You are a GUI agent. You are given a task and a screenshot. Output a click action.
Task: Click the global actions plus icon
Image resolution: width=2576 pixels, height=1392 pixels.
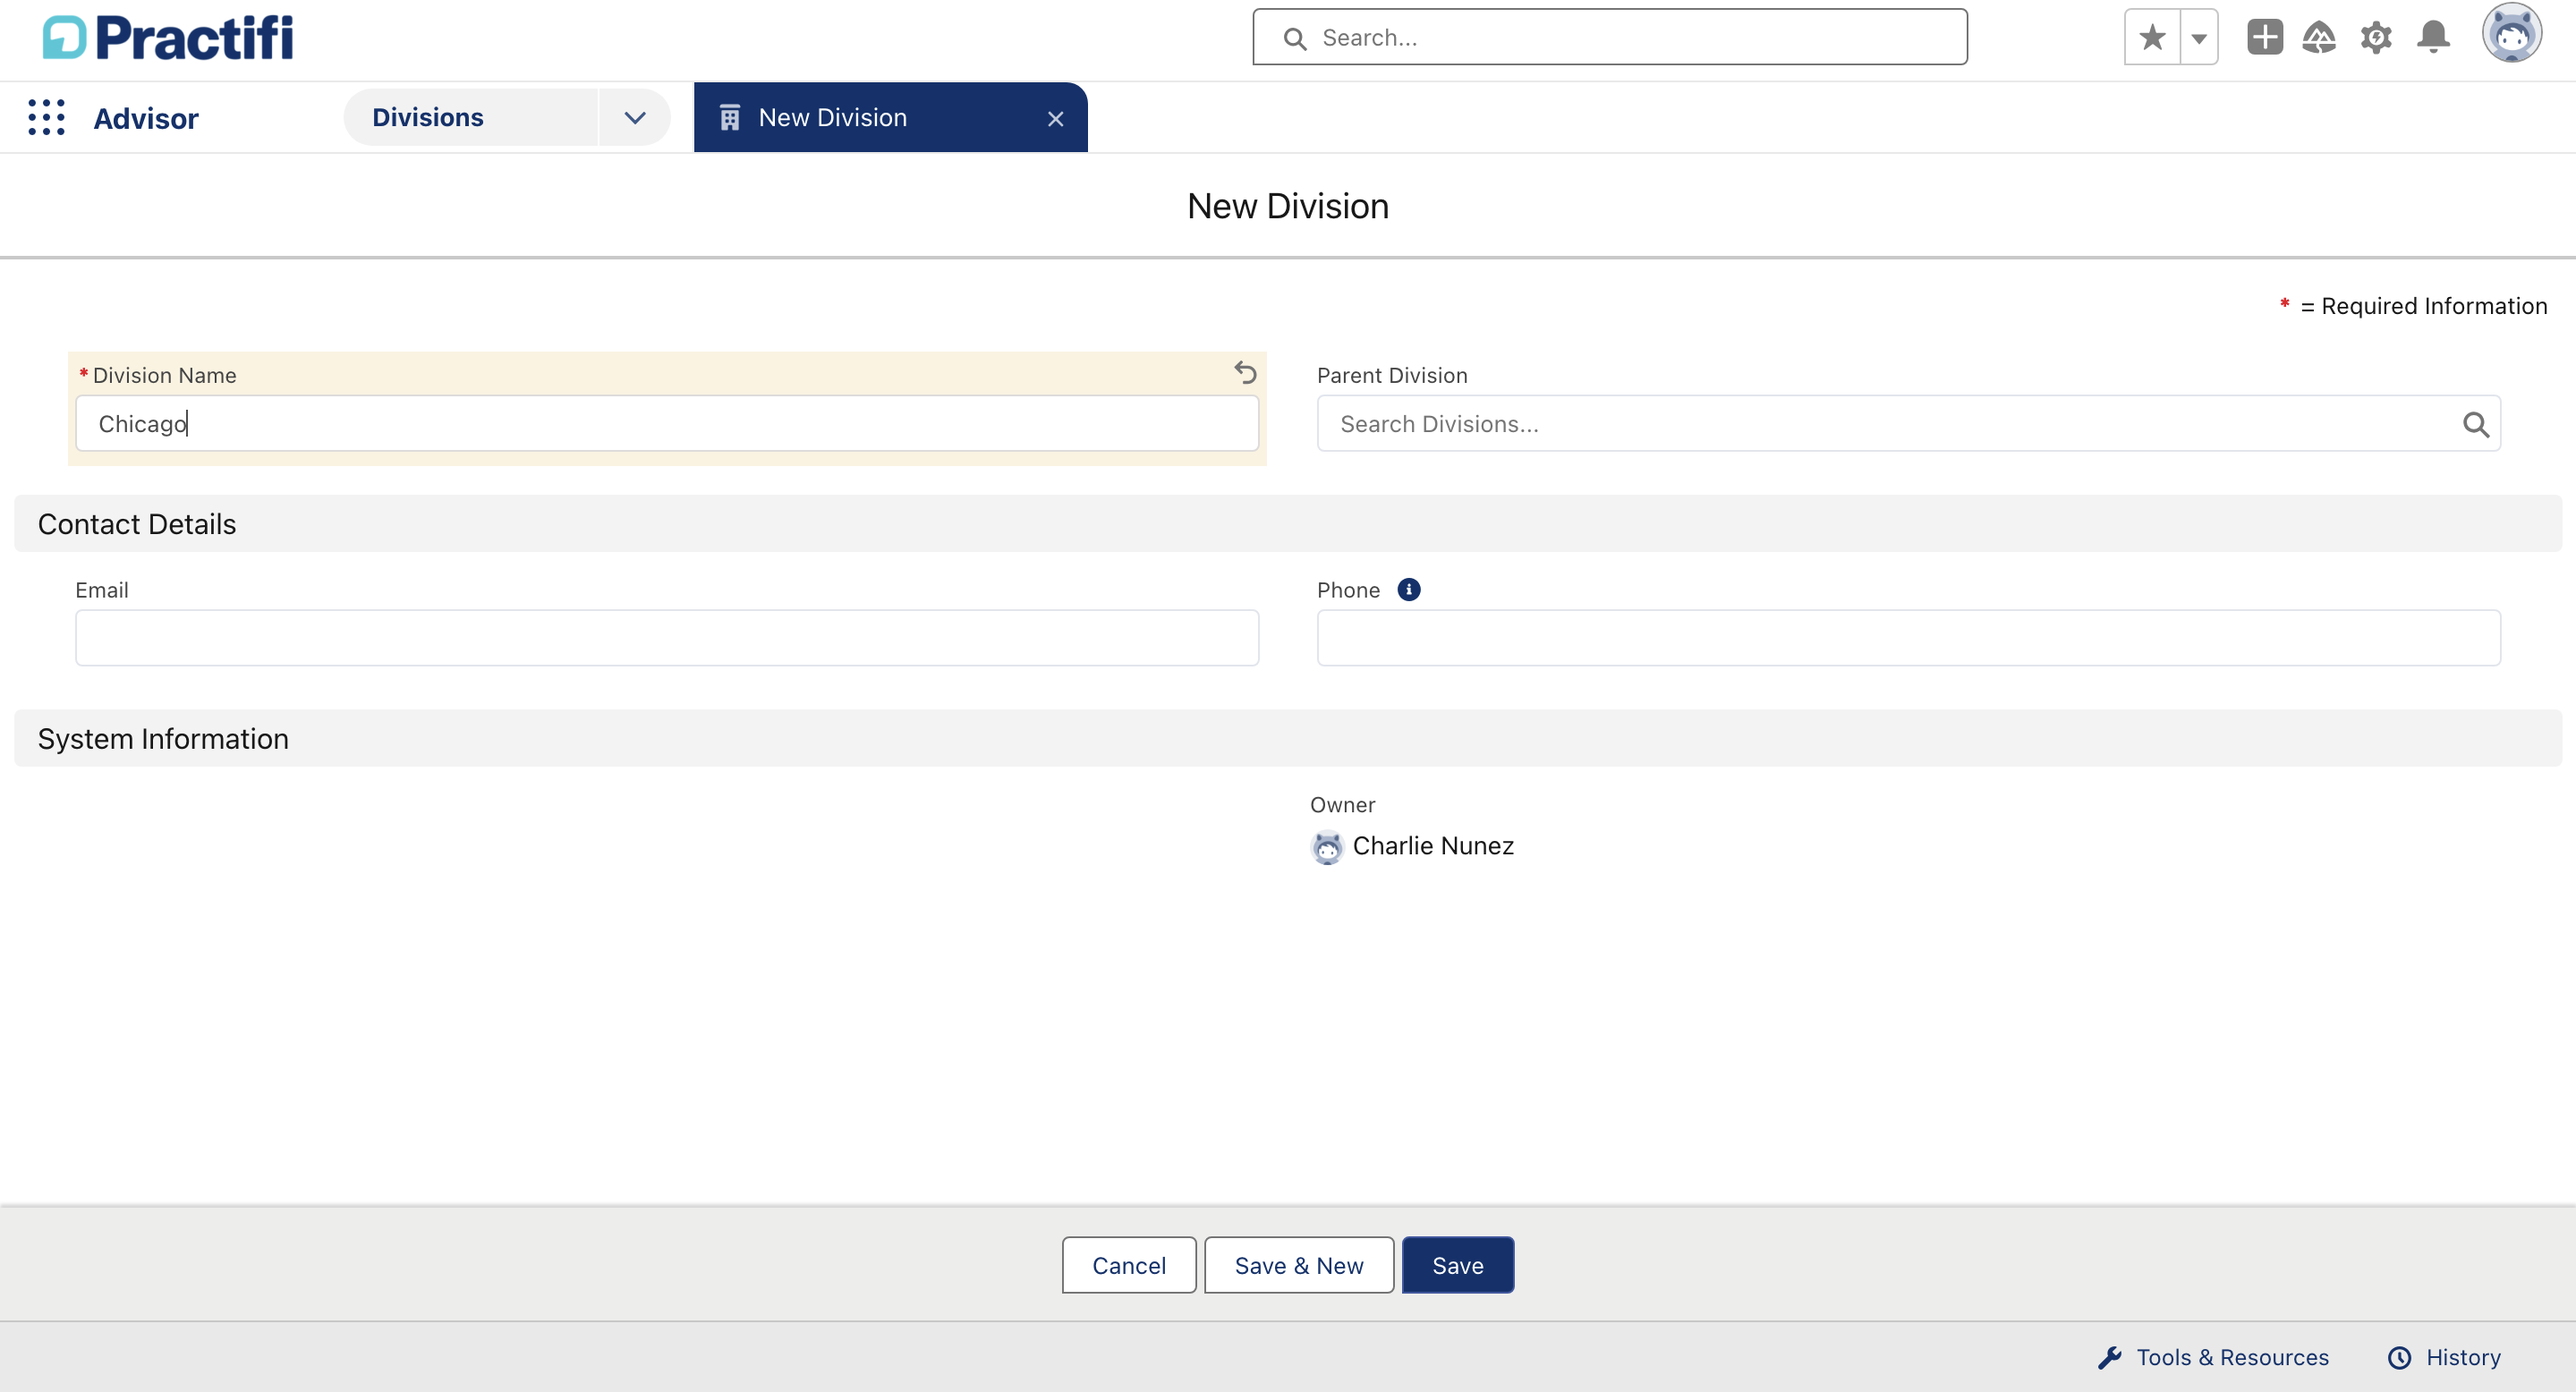[2265, 36]
